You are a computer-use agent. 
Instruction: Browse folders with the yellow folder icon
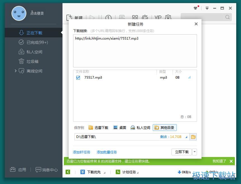coord(193,137)
